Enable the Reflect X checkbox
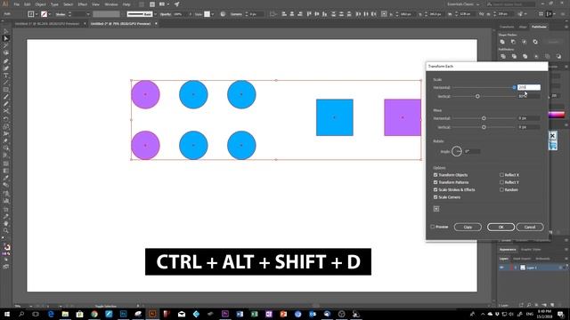Viewport: 570px width, 320px height. point(501,175)
